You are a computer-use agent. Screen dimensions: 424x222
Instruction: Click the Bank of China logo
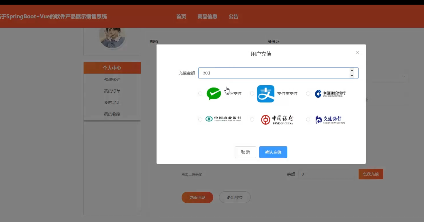[277, 120]
